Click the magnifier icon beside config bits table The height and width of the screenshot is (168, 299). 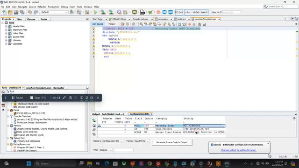pyautogui.click(x=94, y=126)
